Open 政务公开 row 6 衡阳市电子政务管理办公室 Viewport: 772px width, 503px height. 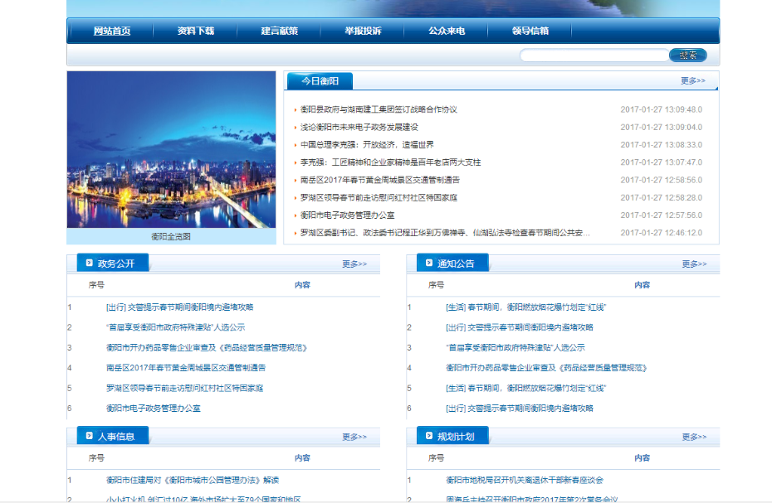point(154,408)
